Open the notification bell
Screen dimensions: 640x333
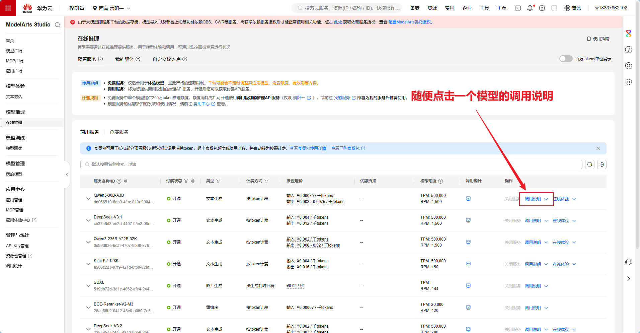pos(530,8)
